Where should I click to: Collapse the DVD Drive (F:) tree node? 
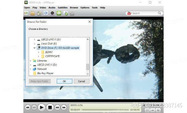[x=34, y=48]
